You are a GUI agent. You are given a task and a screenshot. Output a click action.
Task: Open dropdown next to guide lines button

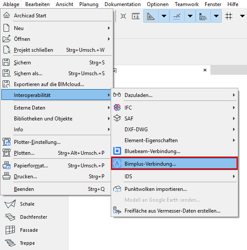164,16
